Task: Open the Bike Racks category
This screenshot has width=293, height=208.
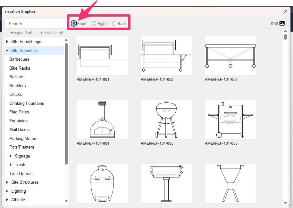Action: [20, 68]
